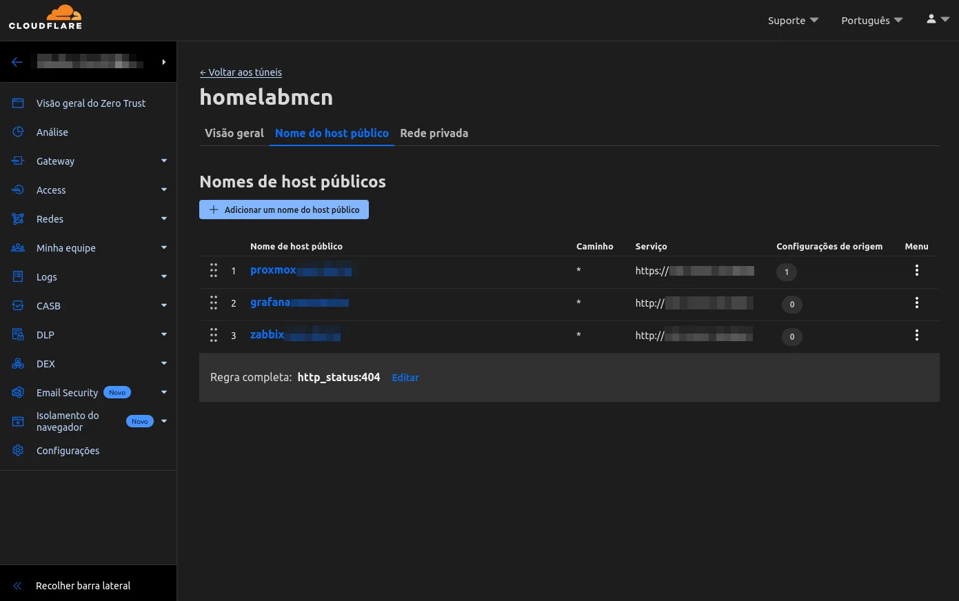The width and height of the screenshot is (959, 601).
Task: Click the Editar catch-all rule link
Action: coord(405,378)
